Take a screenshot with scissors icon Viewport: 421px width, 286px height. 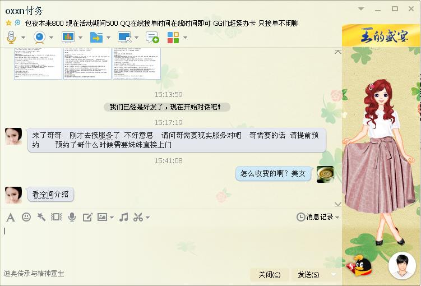(138, 216)
